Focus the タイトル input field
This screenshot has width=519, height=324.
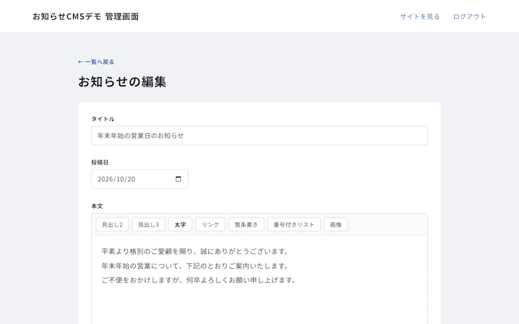pyautogui.click(x=259, y=135)
